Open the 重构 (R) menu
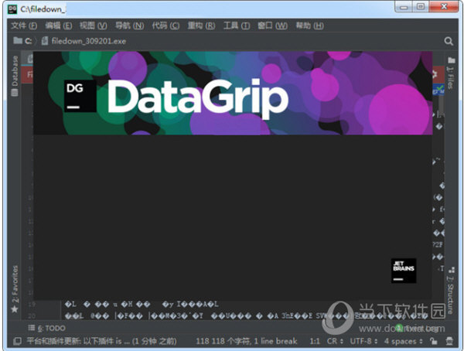This screenshot has width=464, height=351. 201,26
